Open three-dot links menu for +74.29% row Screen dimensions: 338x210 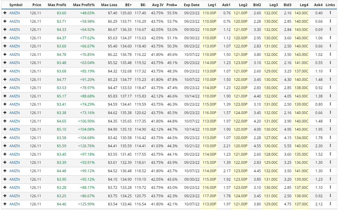[330, 104]
